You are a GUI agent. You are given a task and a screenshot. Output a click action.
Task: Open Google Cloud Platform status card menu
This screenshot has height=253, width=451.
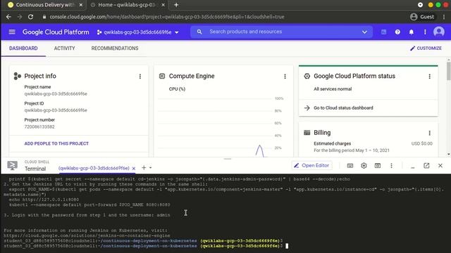(429, 77)
